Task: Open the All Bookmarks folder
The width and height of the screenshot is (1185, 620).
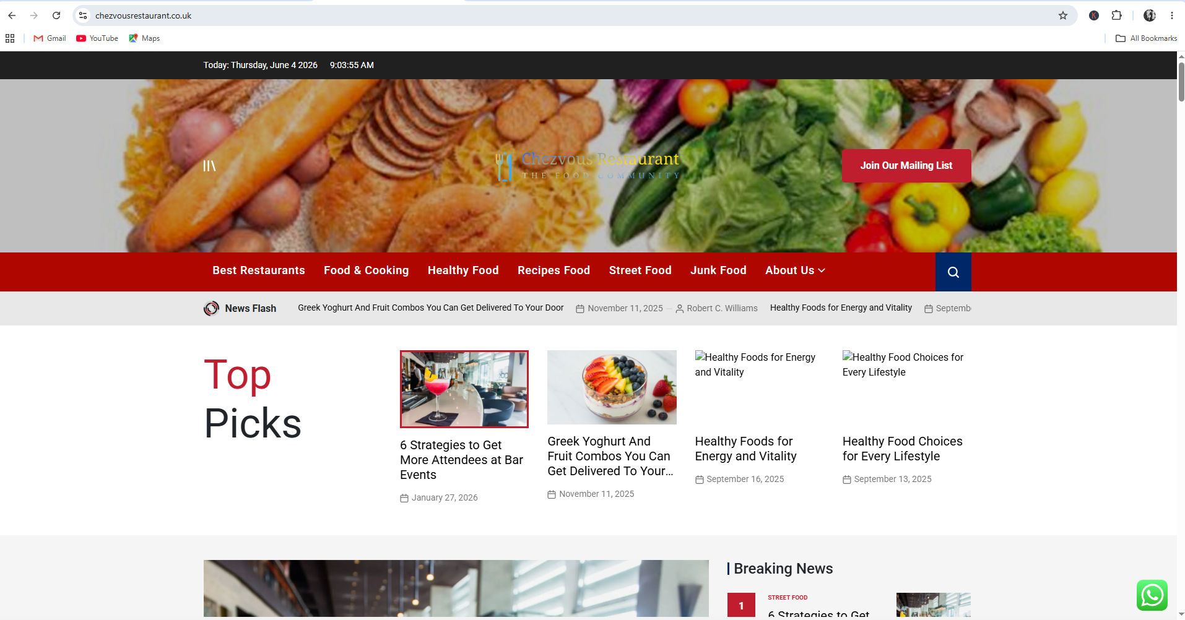Action: (x=1146, y=38)
